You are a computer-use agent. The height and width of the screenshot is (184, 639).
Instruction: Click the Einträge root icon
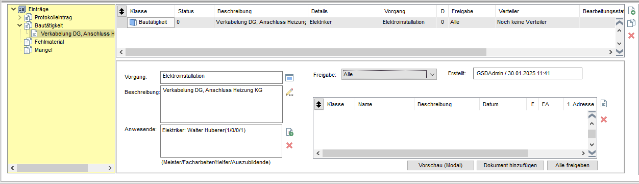point(22,9)
